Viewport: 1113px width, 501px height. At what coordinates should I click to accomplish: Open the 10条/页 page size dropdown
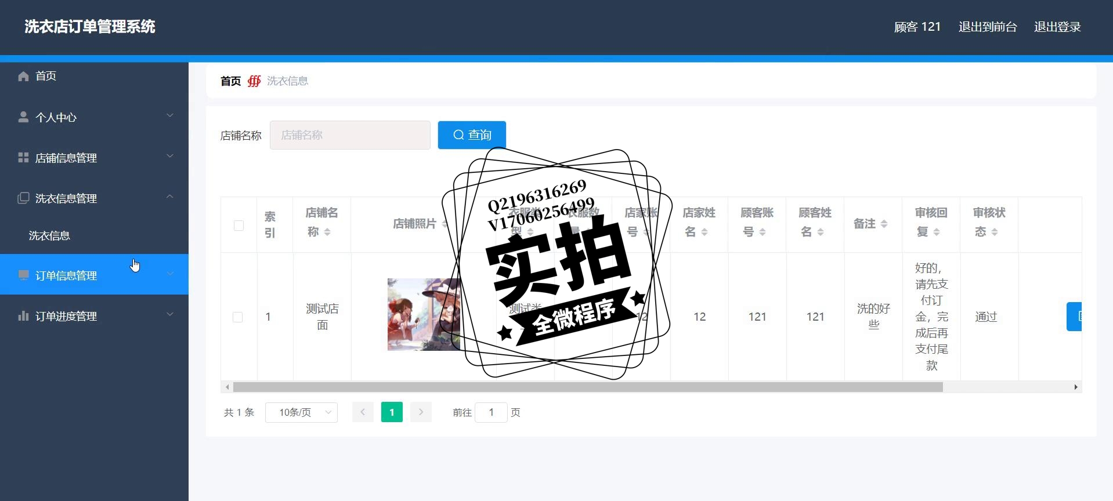point(301,412)
